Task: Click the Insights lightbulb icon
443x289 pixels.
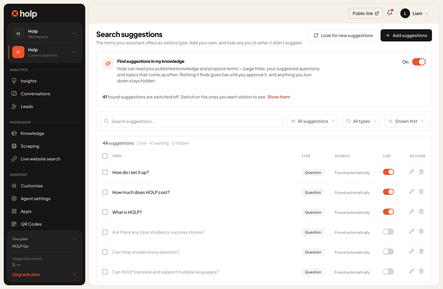Action: coord(14,81)
